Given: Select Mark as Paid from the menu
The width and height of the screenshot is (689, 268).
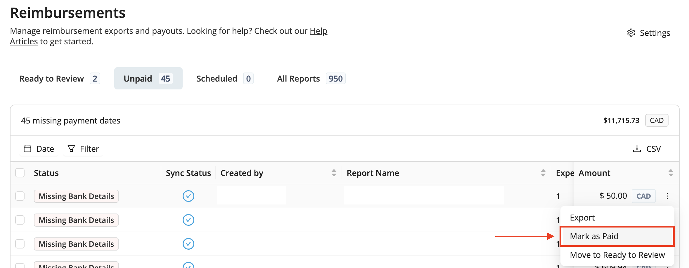Looking at the screenshot, I should pos(595,236).
